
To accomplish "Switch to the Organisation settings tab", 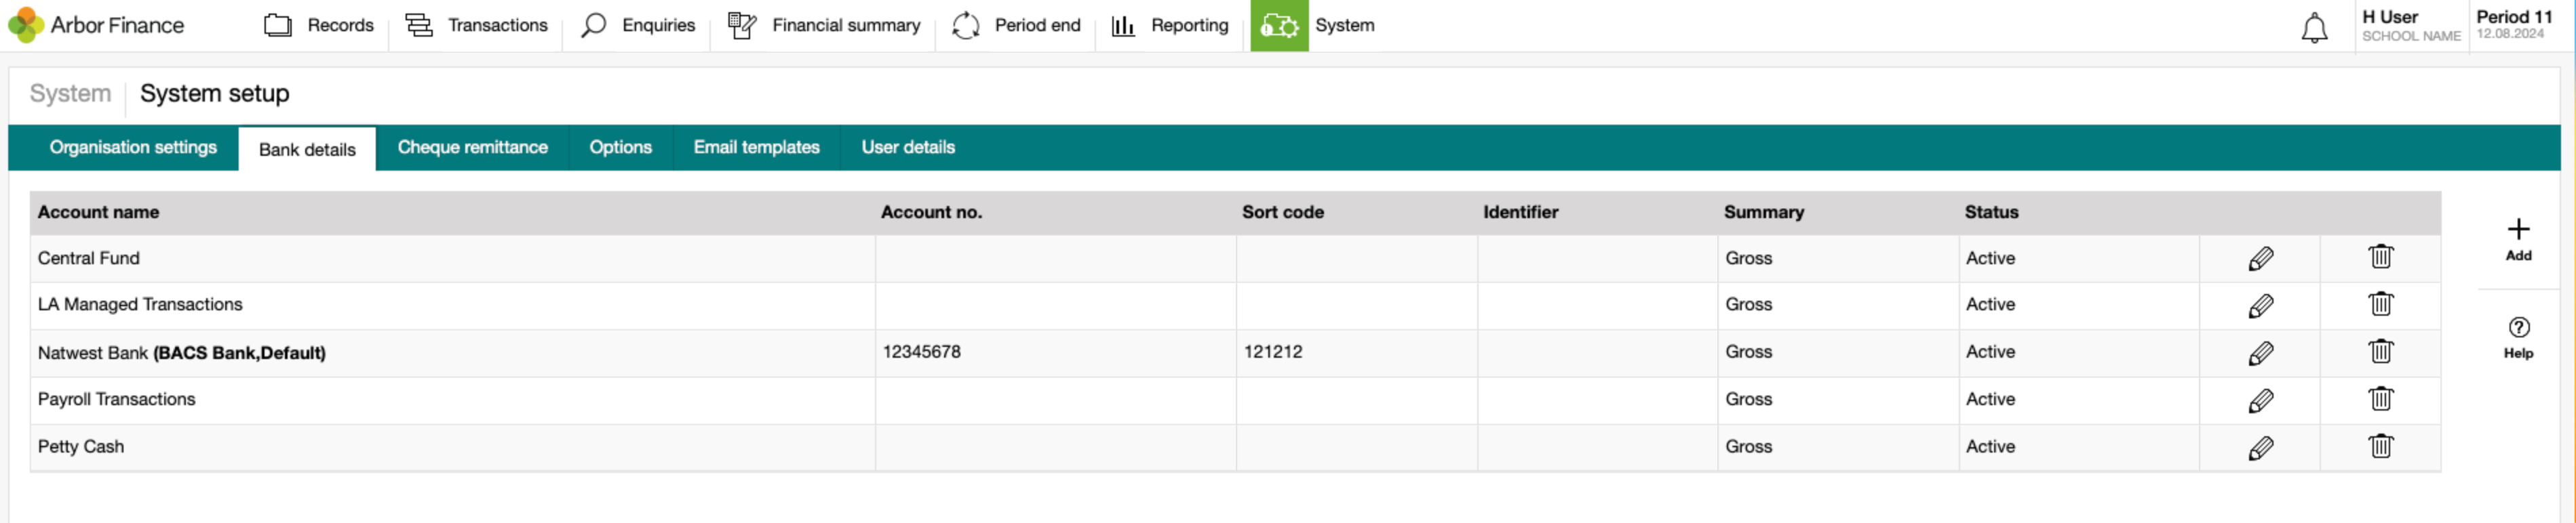I will tap(133, 147).
